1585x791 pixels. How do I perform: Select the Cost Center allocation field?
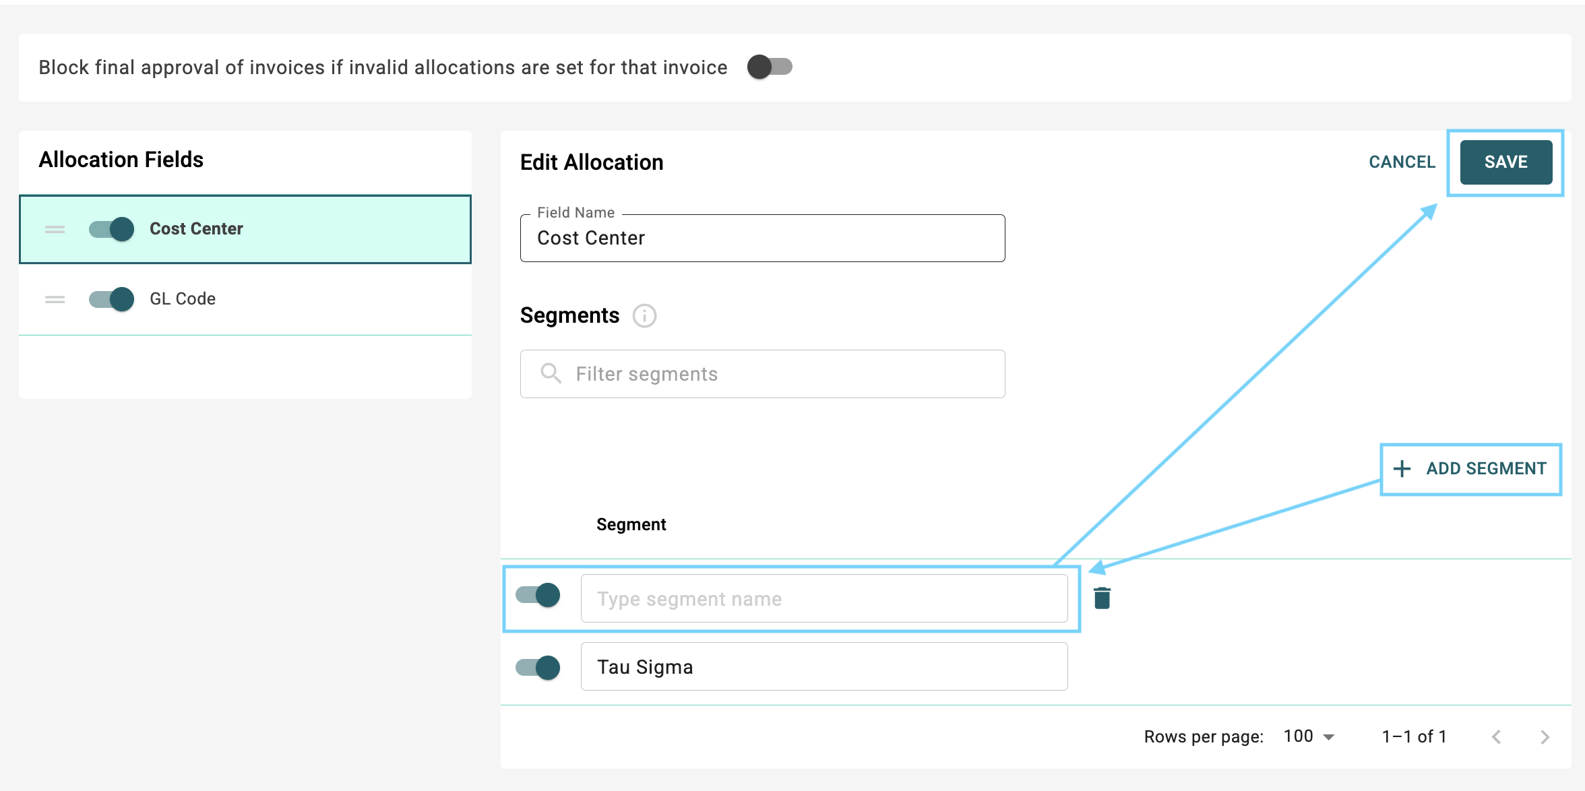(196, 229)
